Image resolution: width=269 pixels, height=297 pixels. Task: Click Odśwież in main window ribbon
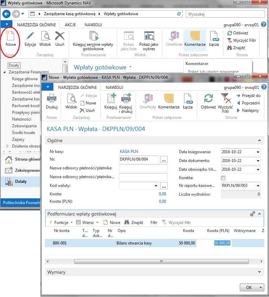(238, 33)
